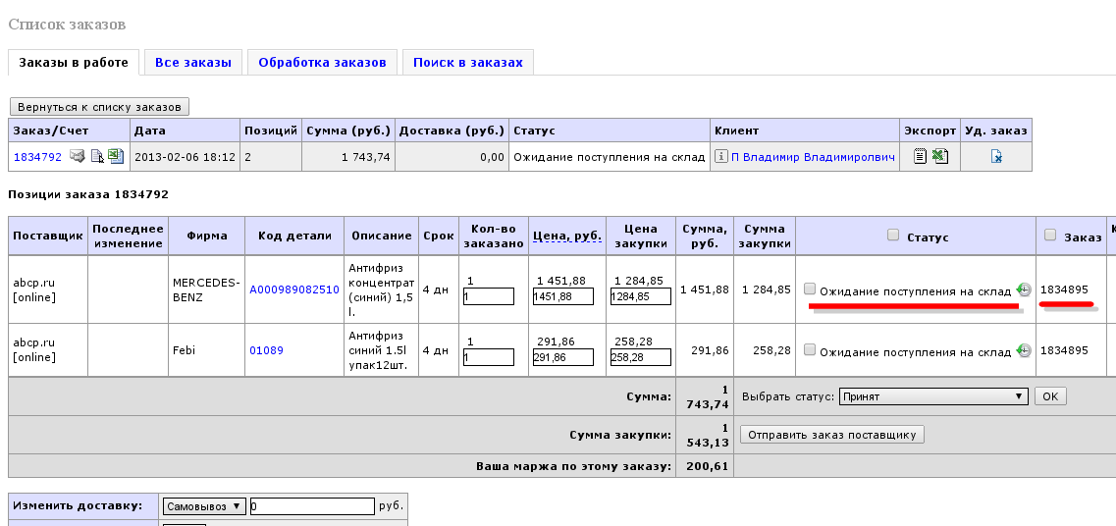This screenshot has width=1116, height=526.
Task: Click the Цена, руб. input for Febi row
Action: [562, 359]
